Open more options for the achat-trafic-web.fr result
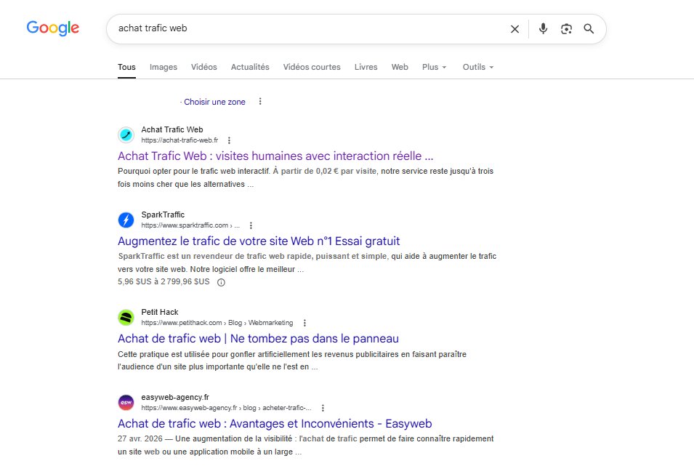 (x=229, y=140)
